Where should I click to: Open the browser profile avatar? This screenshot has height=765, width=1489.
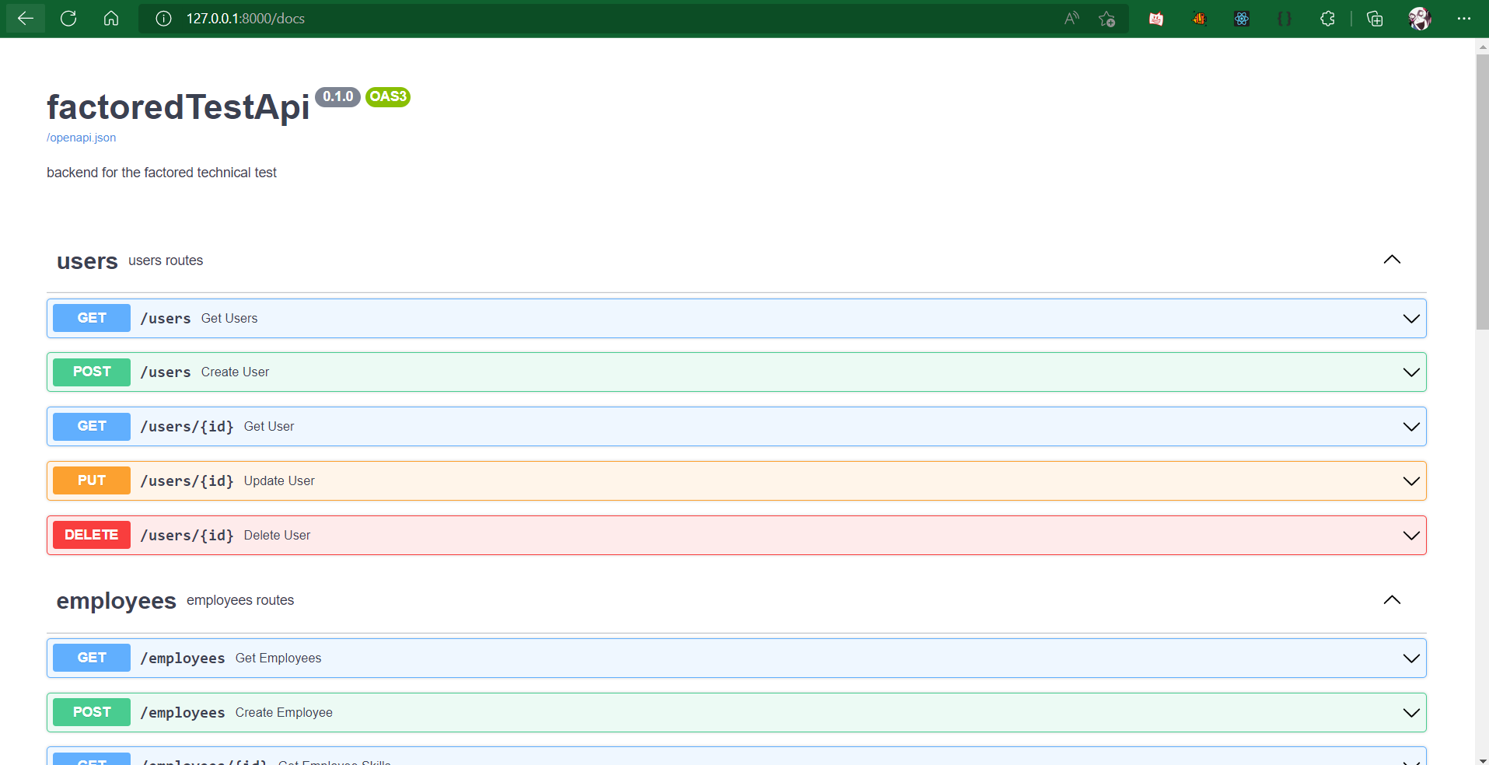(x=1420, y=19)
